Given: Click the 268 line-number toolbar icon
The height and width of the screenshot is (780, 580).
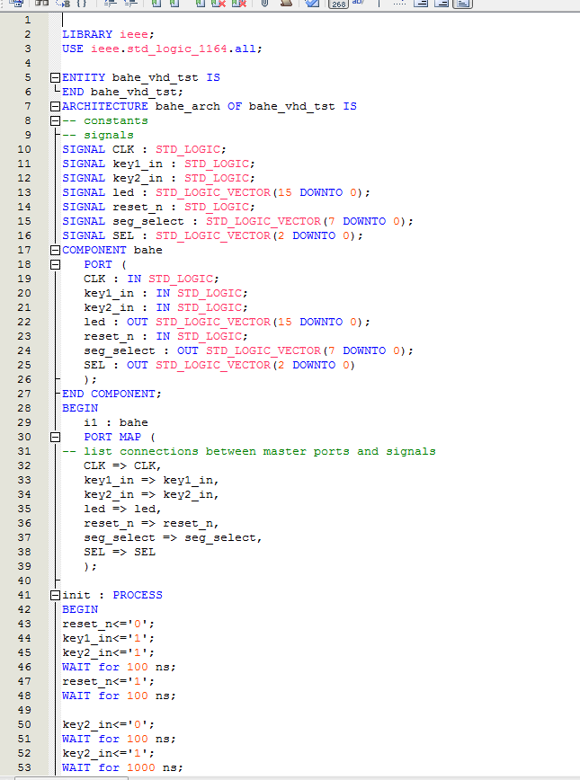Looking at the screenshot, I should click(338, 4).
